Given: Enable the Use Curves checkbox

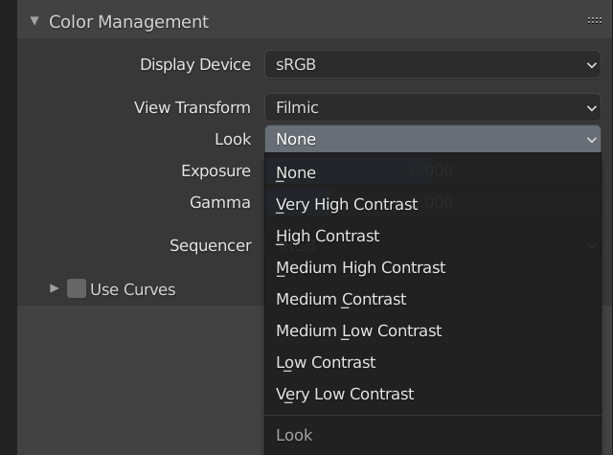Looking at the screenshot, I should pos(77,288).
